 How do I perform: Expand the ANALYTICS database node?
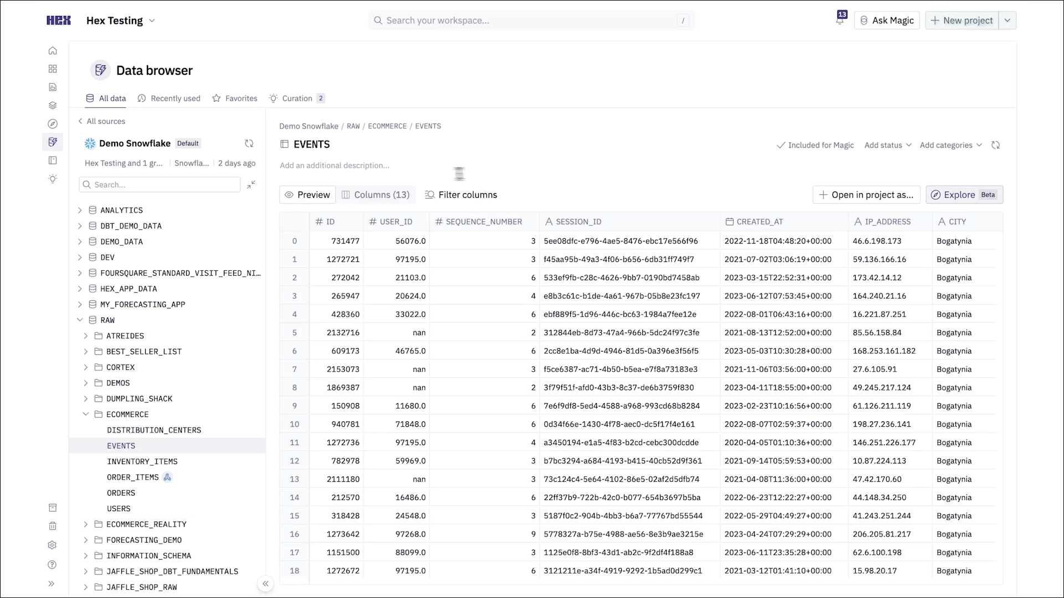(80, 210)
